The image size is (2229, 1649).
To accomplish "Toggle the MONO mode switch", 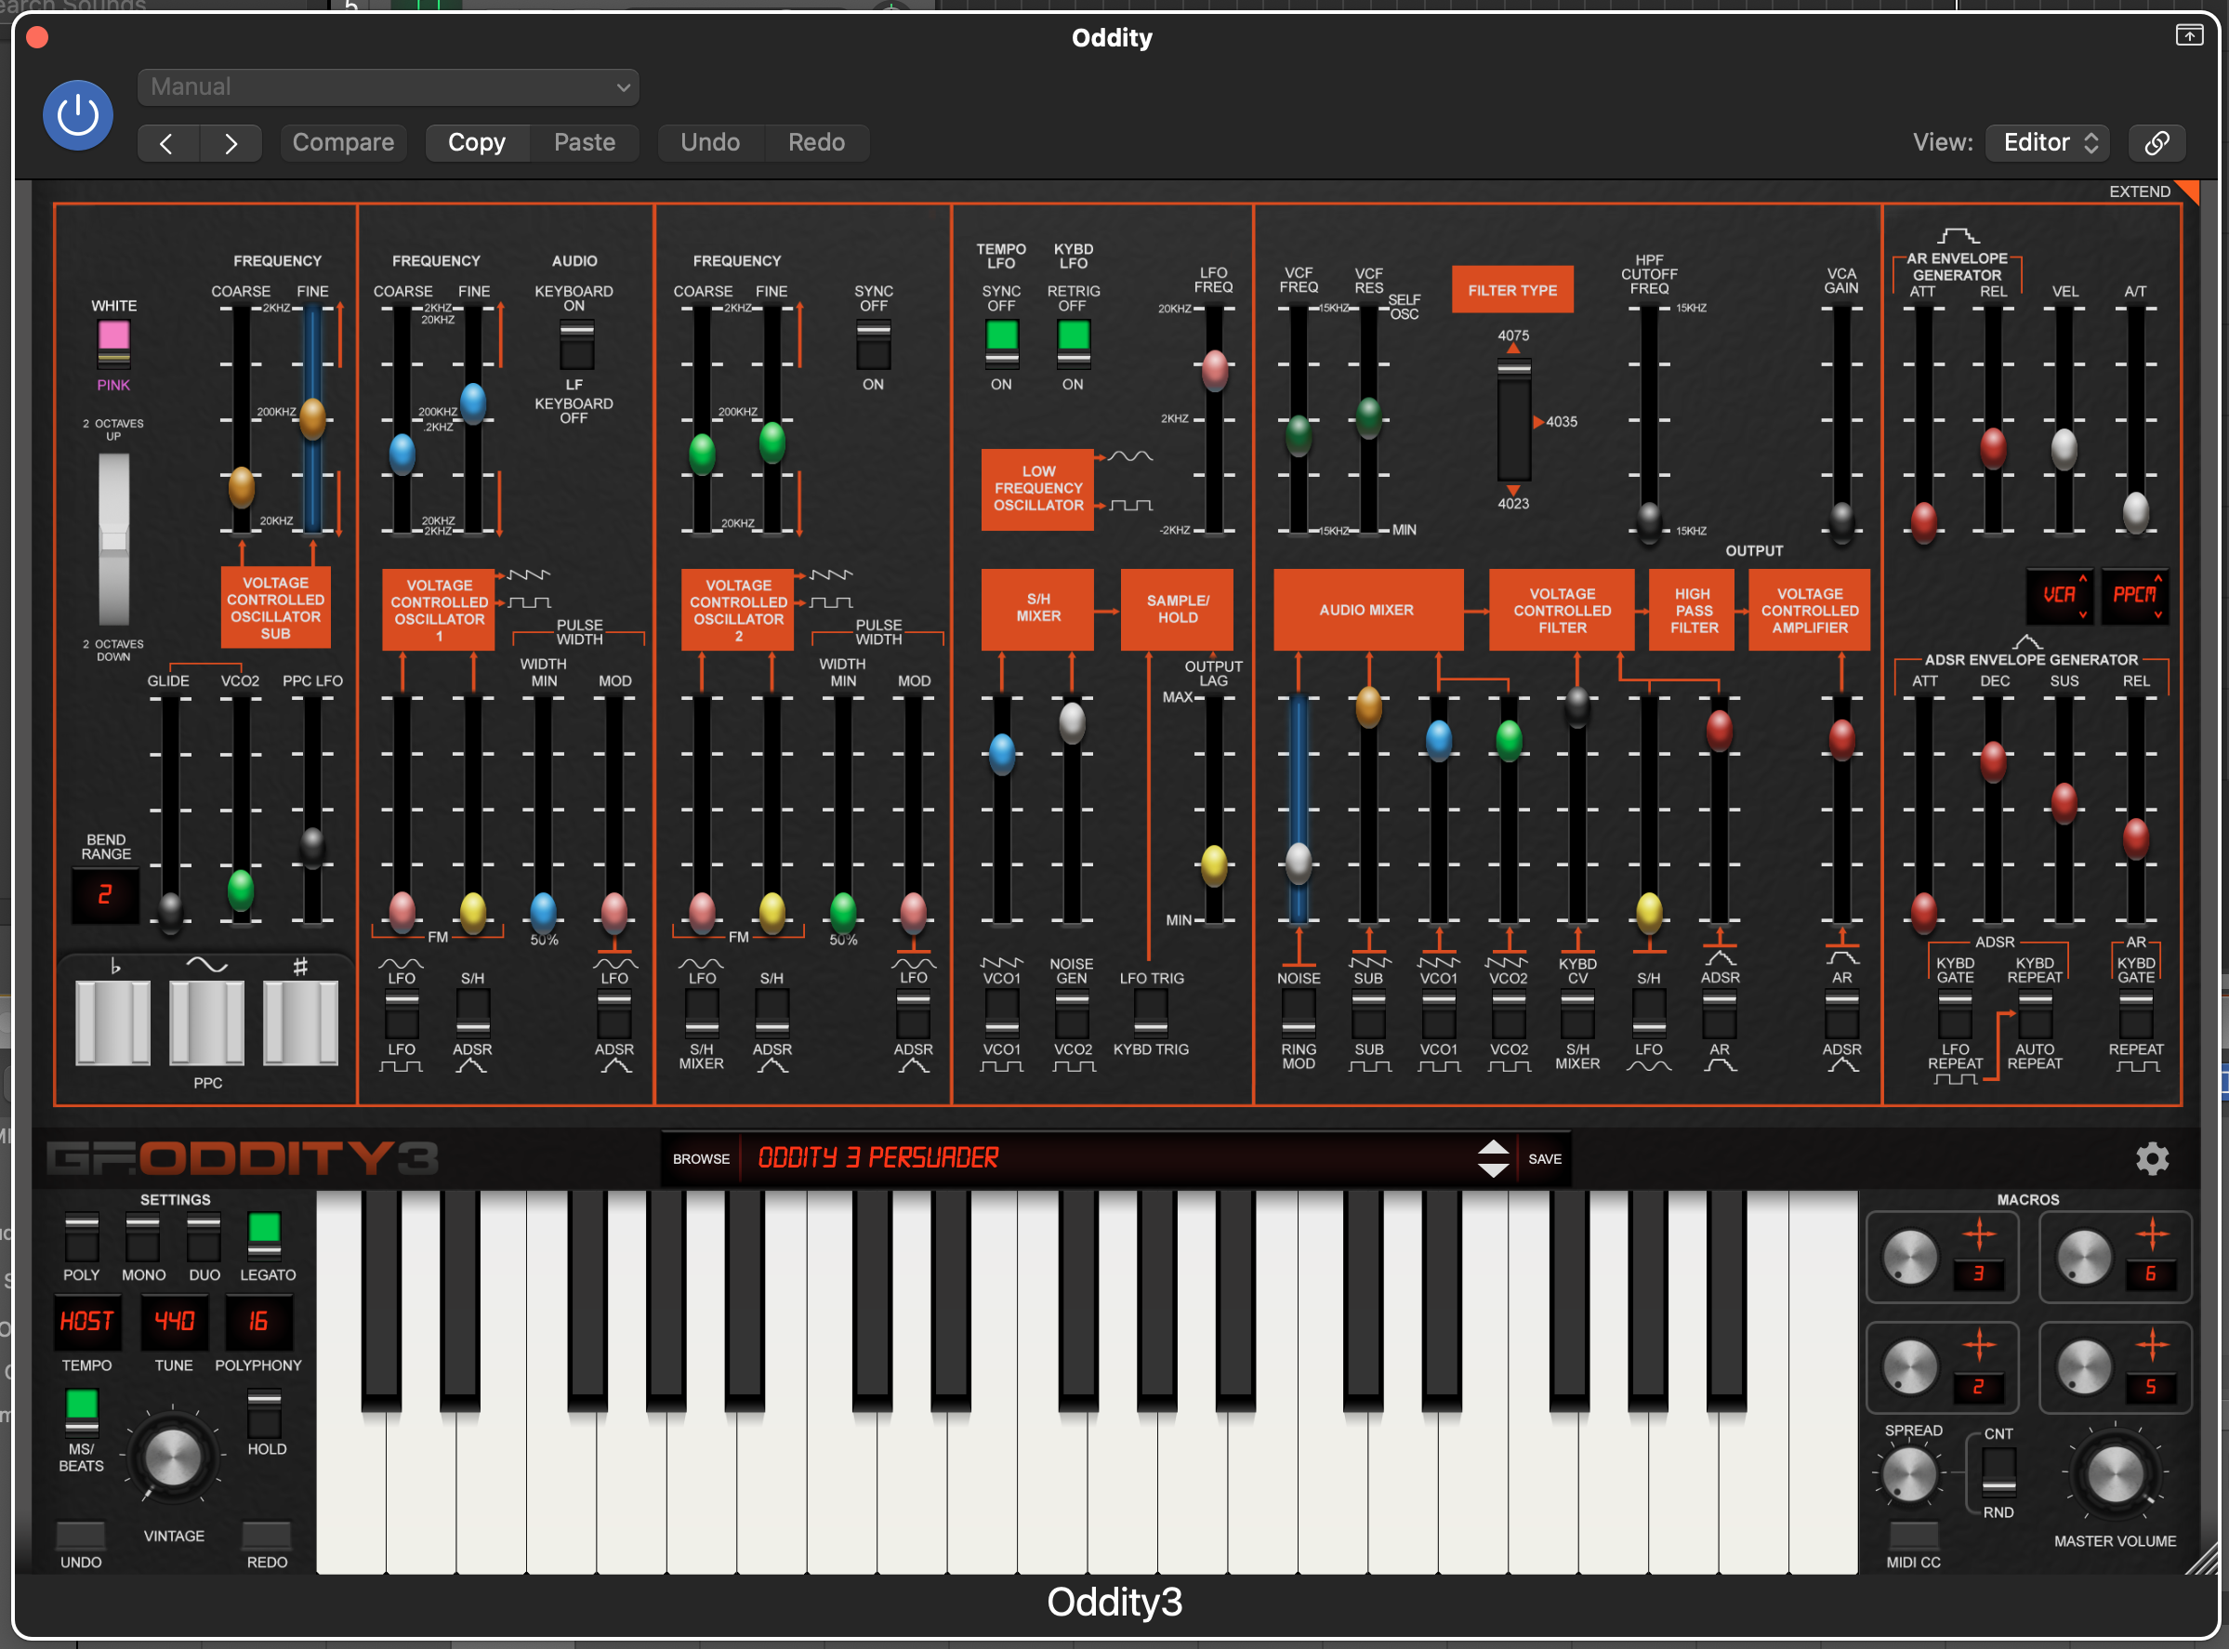I will coord(143,1238).
